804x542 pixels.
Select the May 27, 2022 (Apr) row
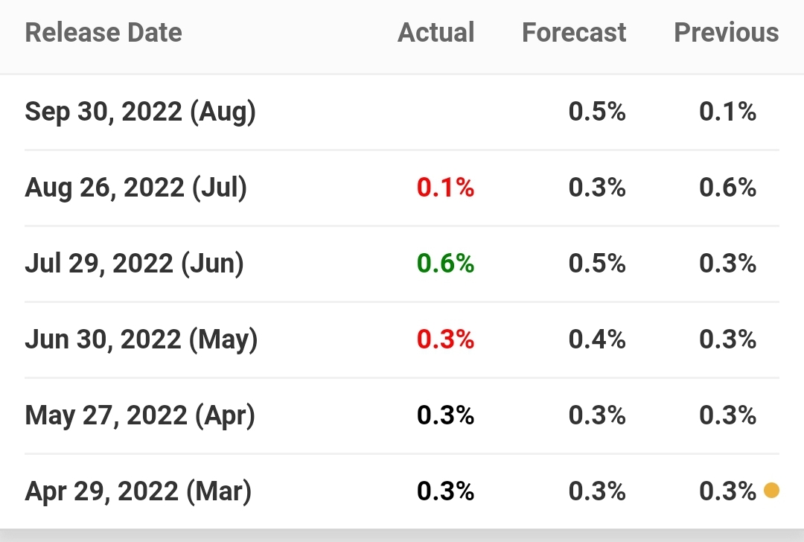coord(402,416)
